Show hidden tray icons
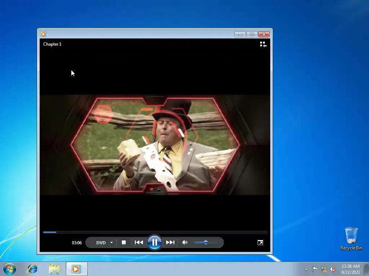 coord(306,269)
